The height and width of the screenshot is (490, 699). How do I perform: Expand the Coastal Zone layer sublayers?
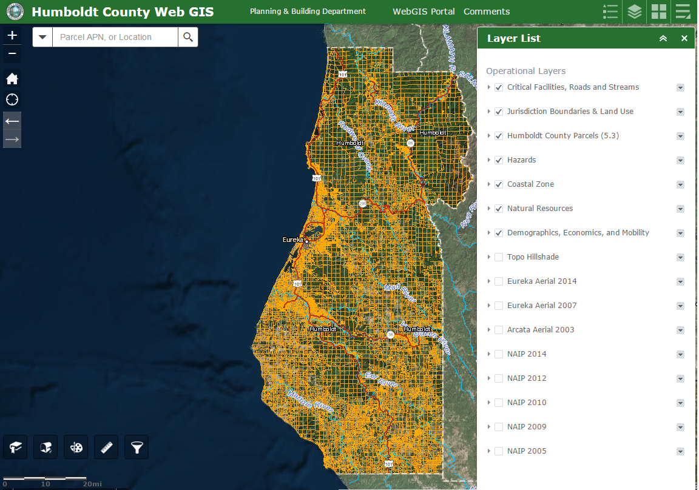click(x=489, y=184)
